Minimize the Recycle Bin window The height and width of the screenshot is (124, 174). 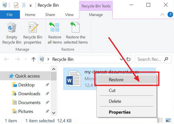pos(131,5)
